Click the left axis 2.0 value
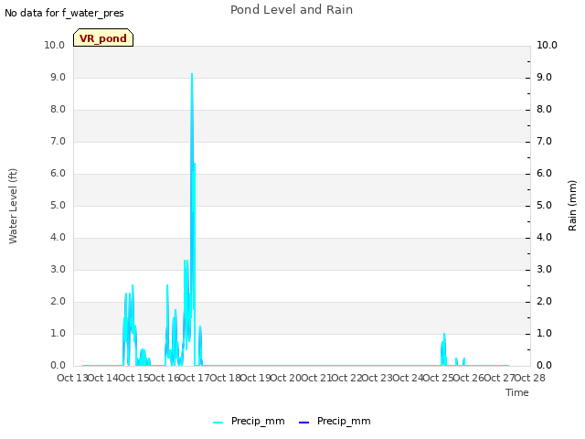Viewport: 585px width, 439px height. click(58, 301)
